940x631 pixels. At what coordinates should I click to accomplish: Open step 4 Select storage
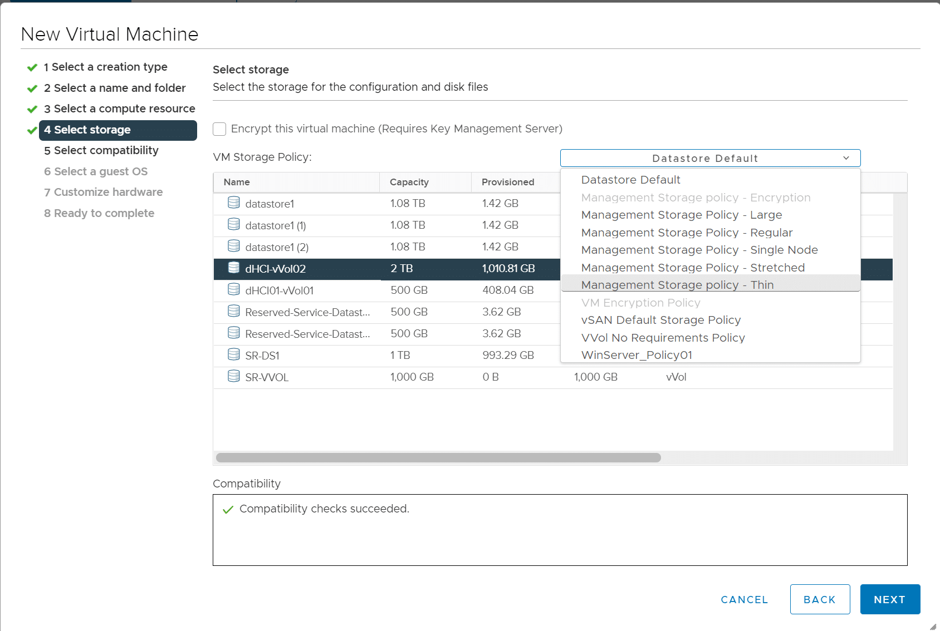tap(118, 130)
